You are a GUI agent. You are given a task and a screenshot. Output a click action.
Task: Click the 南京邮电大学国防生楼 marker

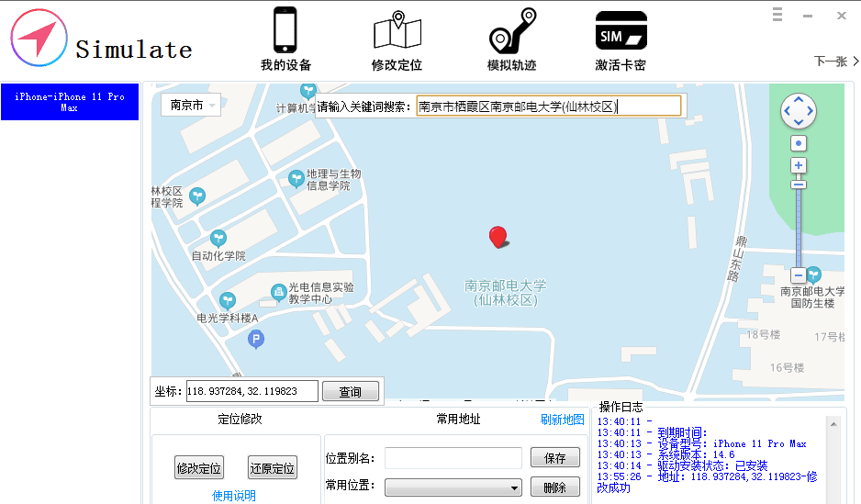[814, 274]
